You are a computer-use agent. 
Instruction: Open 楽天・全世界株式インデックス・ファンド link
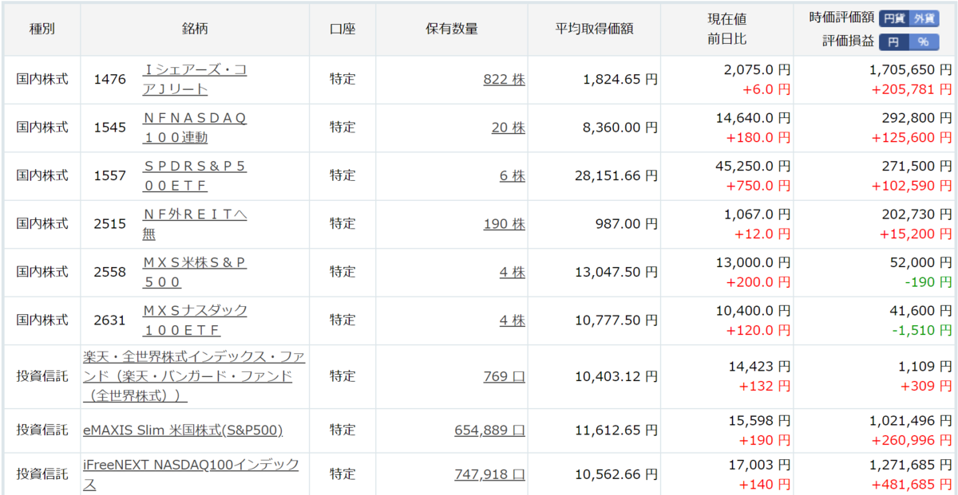pyautogui.click(x=194, y=375)
